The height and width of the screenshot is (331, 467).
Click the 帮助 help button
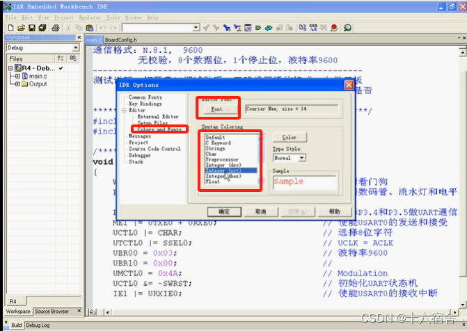coord(335,211)
